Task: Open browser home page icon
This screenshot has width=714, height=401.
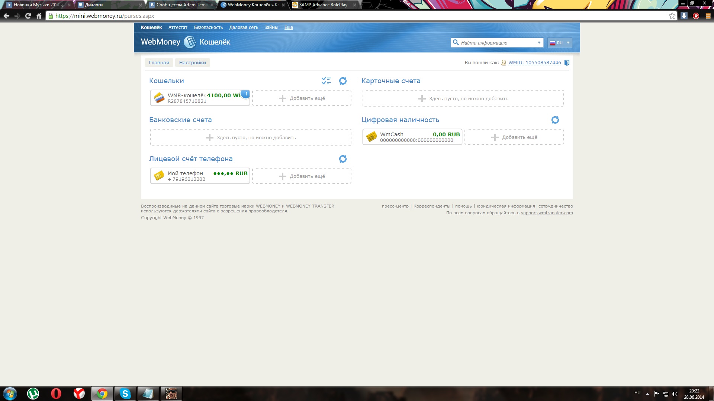Action: [39, 16]
